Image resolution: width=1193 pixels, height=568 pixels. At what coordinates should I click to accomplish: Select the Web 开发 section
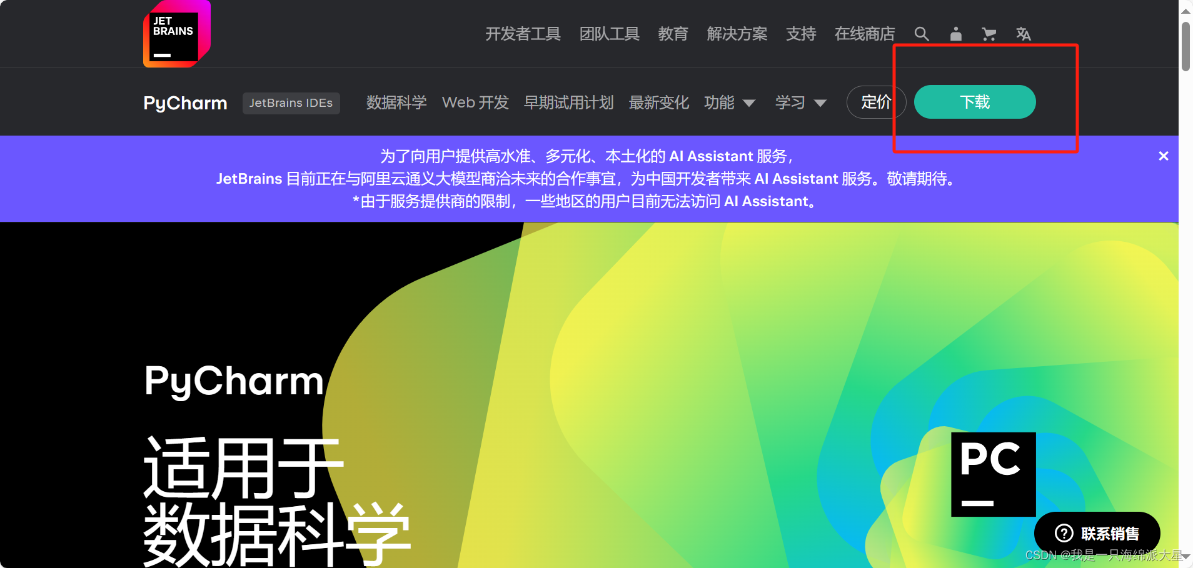[475, 102]
